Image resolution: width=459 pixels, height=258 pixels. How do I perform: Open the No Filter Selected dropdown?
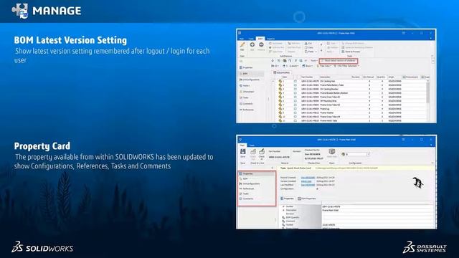[346, 66]
